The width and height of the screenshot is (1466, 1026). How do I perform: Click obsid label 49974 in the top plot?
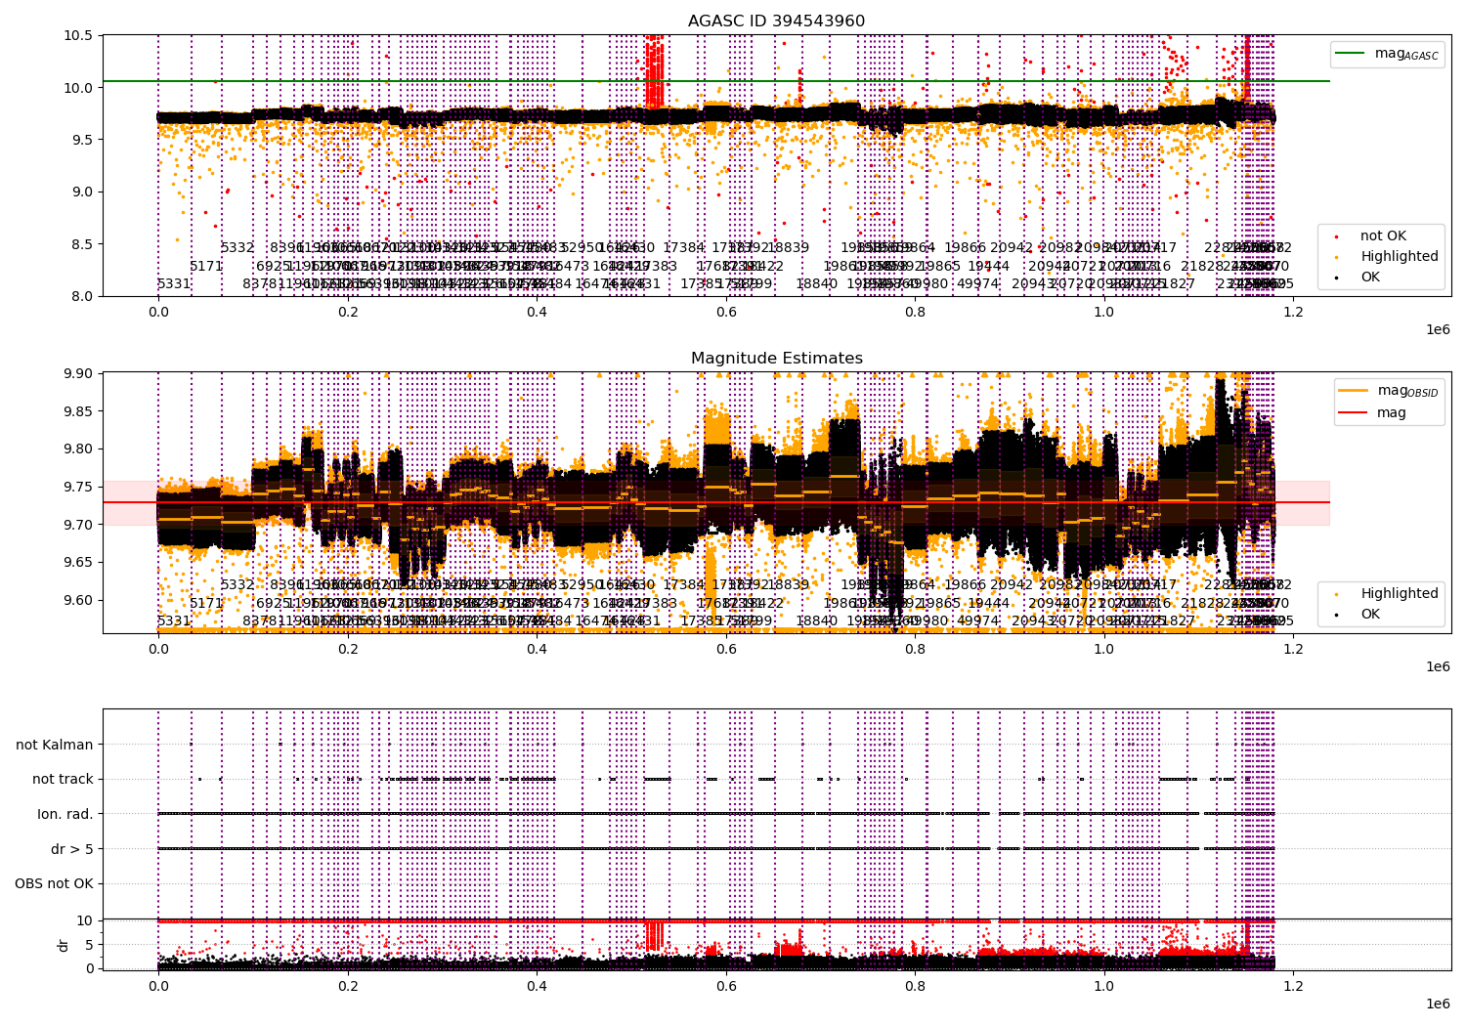(x=978, y=284)
